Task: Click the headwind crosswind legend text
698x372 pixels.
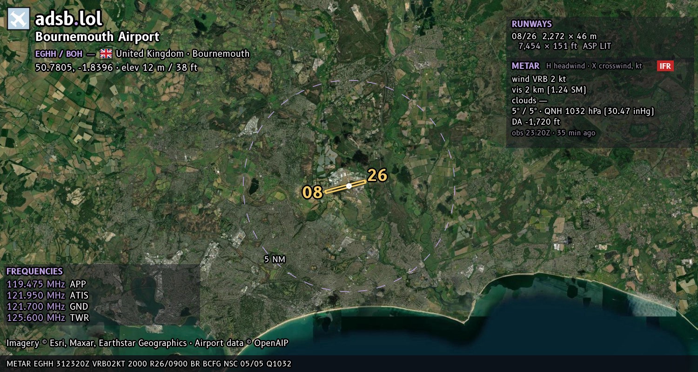Action: [594, 66]
